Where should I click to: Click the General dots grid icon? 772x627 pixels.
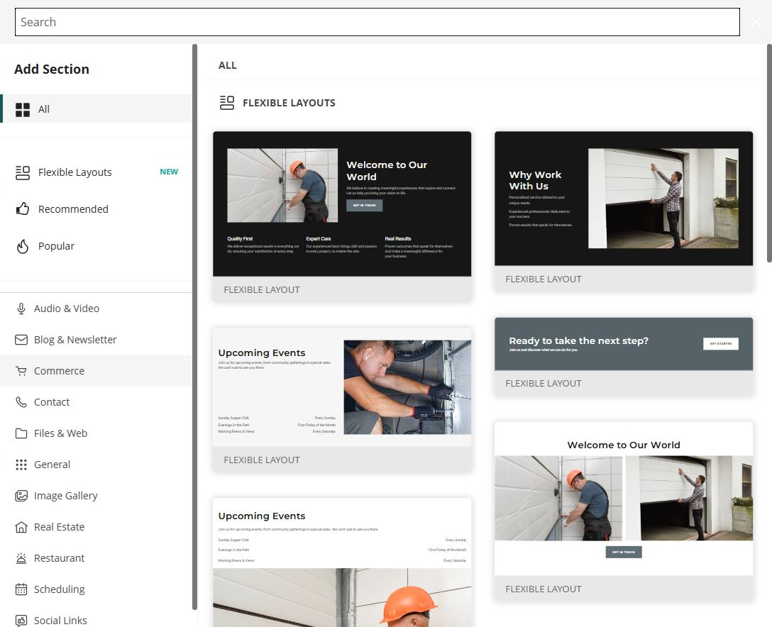[x=21, y=465]
